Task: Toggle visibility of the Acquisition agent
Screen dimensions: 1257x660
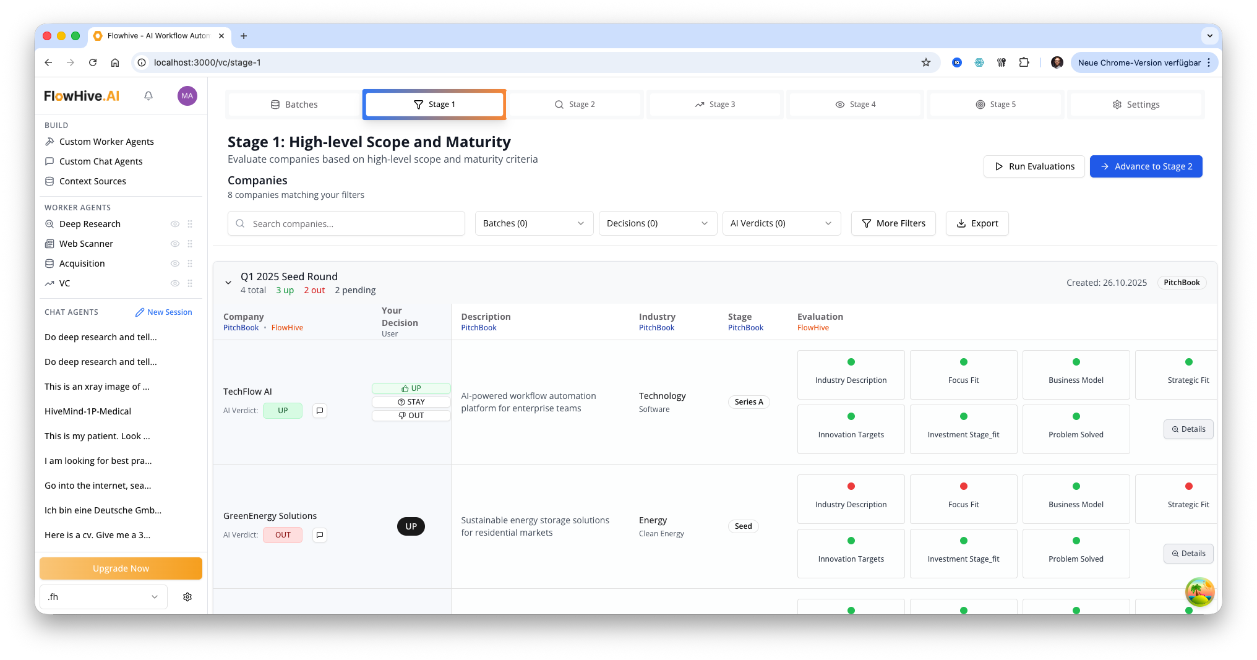Action: [175, 264]
